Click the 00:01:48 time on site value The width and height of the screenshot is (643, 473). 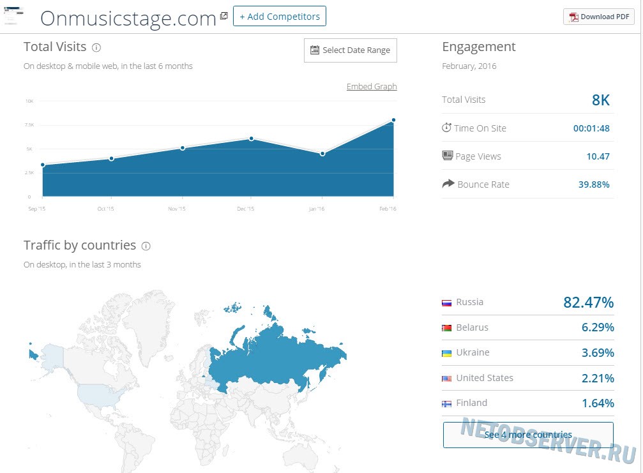tap(591, 128)
